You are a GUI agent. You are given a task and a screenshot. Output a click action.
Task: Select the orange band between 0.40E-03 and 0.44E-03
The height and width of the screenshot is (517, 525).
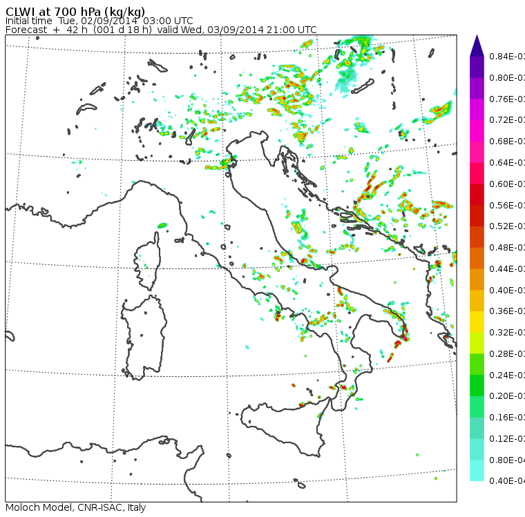coord(477,280)
